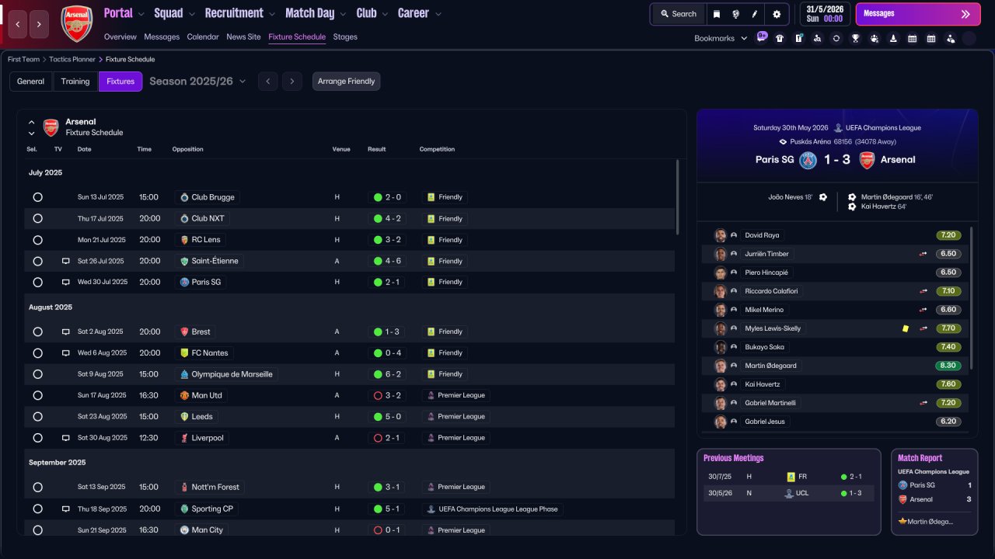Click the Arrange Friendly button
Image resolution: width=995 pixels, height=559 pixels.
coord(347,82)
